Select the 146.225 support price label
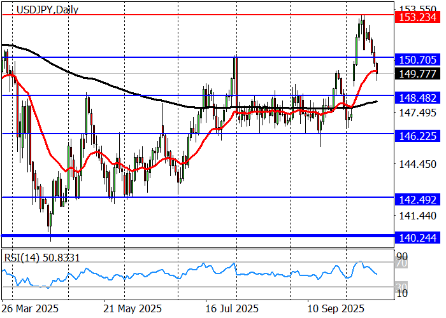Viewport: 446px width, 318px height. (417, 135)
